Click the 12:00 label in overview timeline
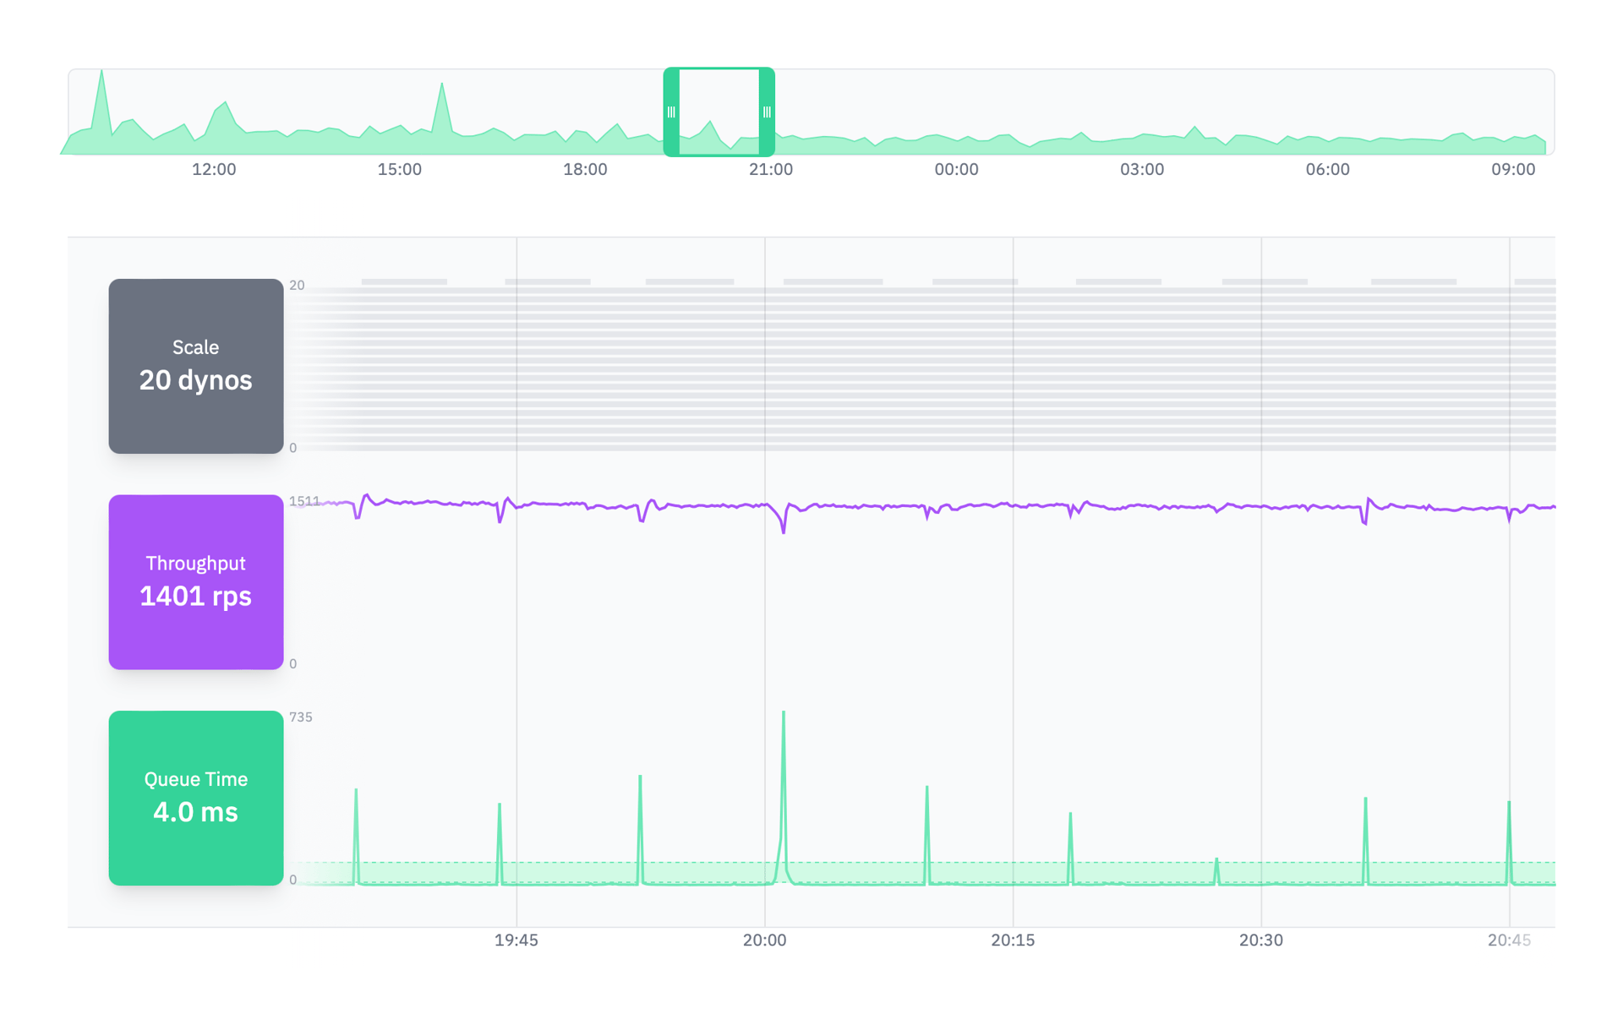This screenshot has width=1623, height=1036. click(x=214, y=169)
